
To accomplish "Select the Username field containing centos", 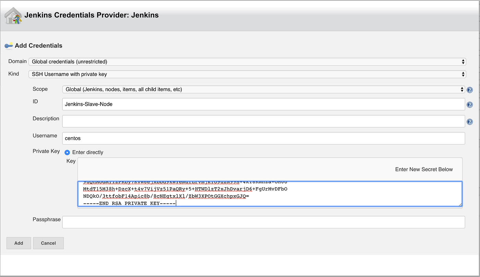I will 240,138.
